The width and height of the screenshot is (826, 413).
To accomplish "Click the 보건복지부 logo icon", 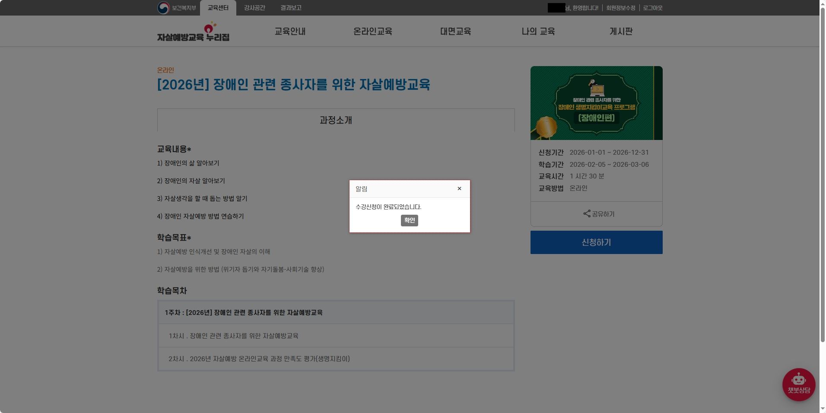I will coord(163,8).
